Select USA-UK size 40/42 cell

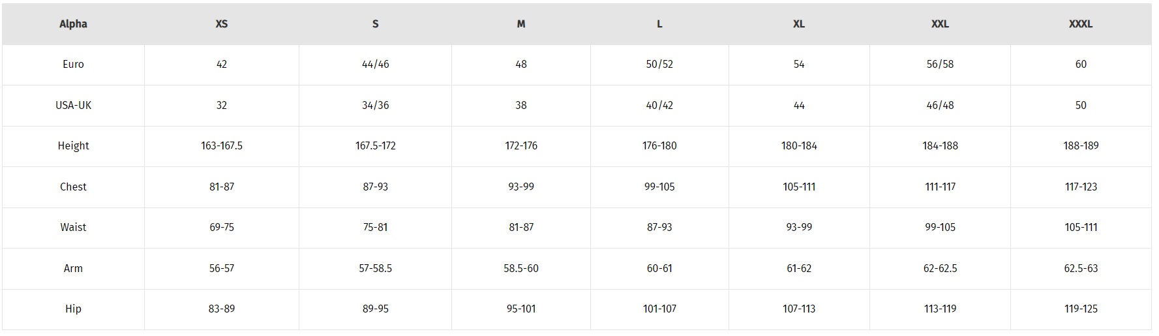(659, 105)
